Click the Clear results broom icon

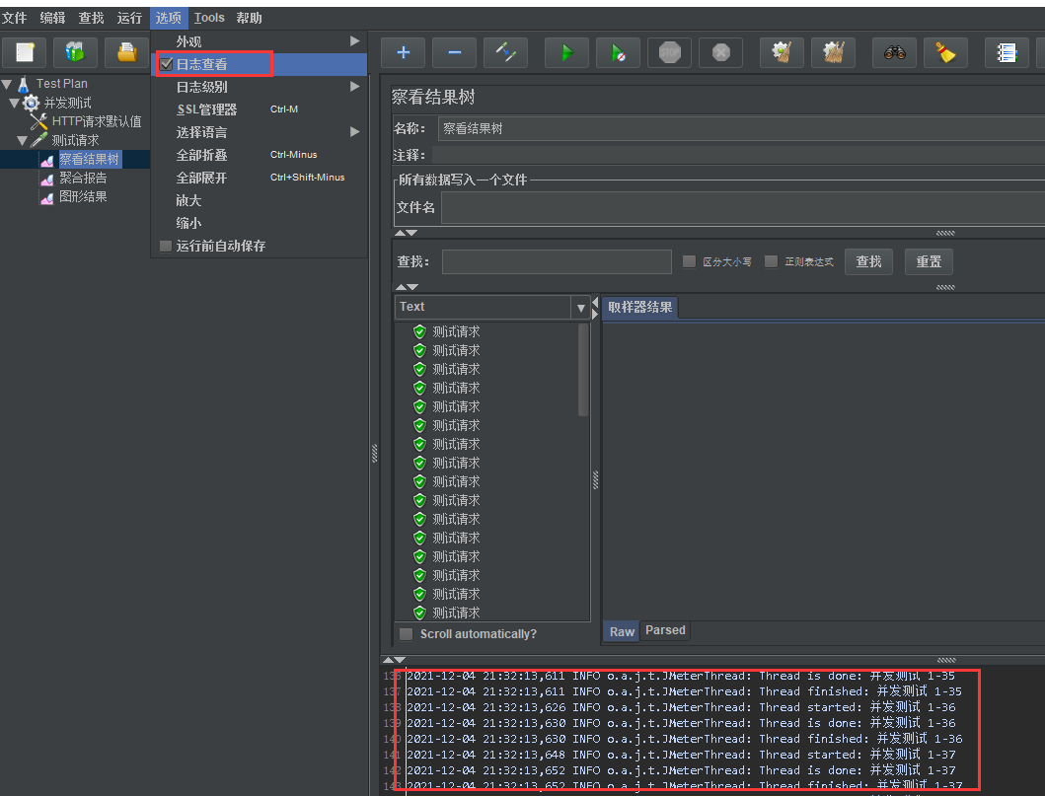click(x=782, y=52)
